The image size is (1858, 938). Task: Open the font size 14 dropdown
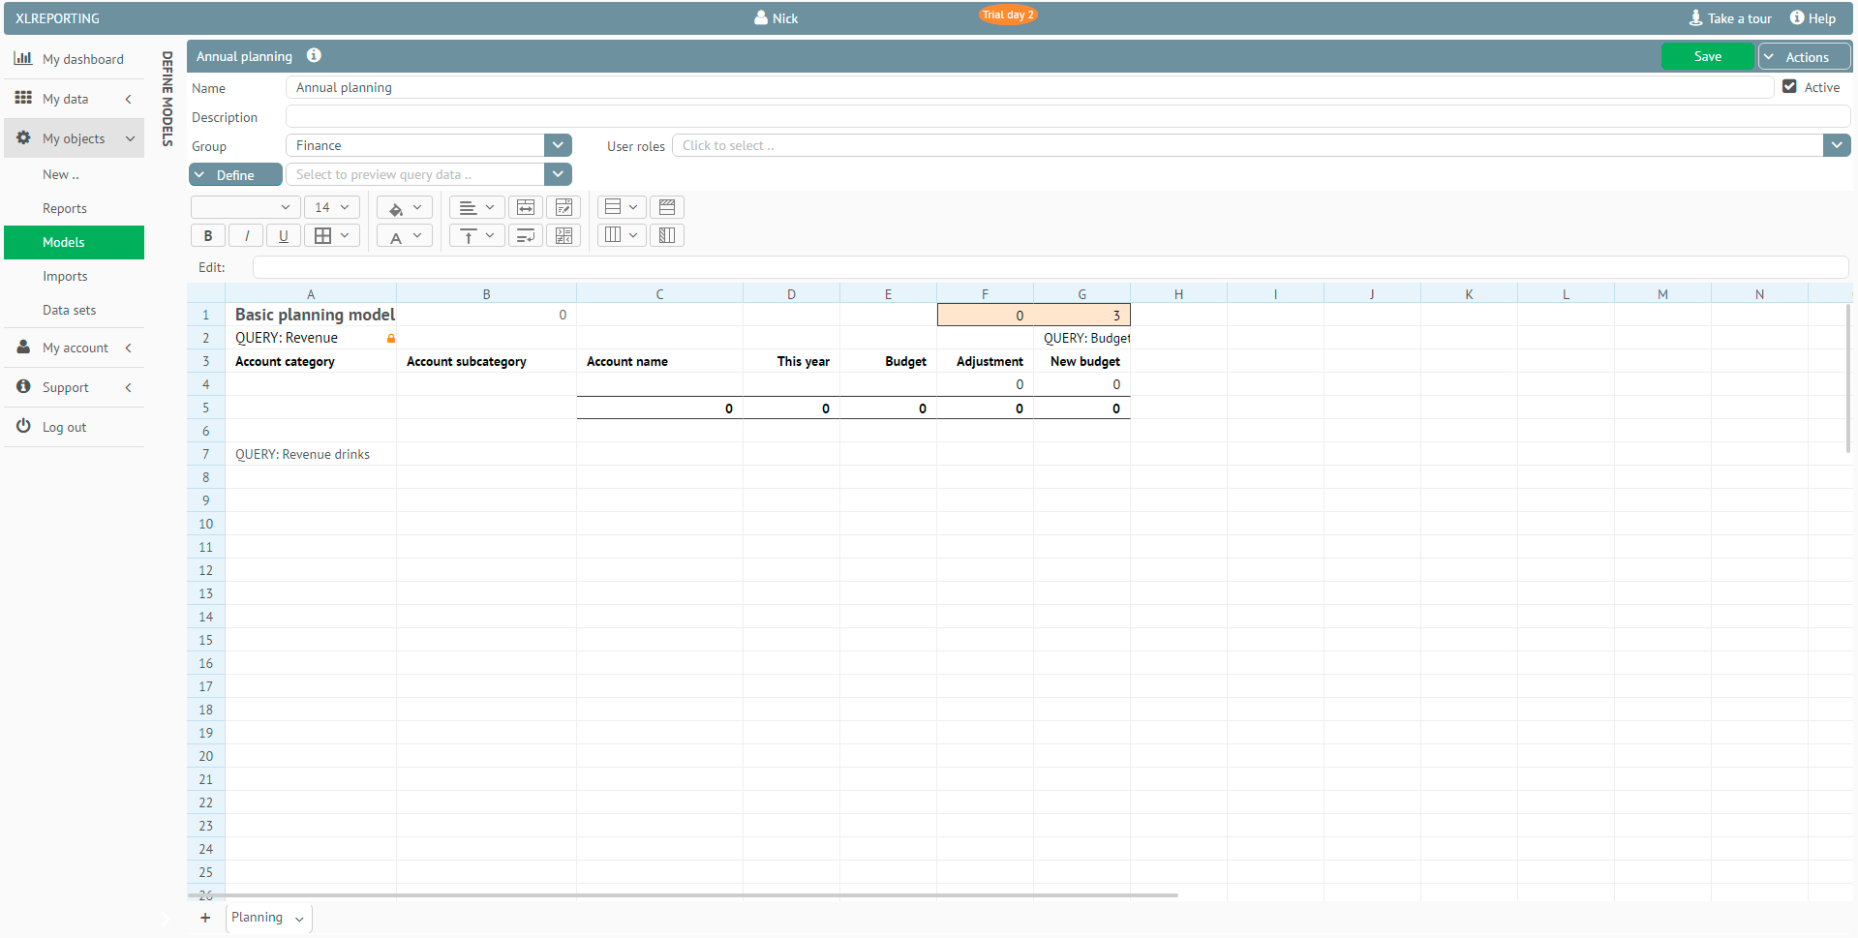click(x=331, y=207)
